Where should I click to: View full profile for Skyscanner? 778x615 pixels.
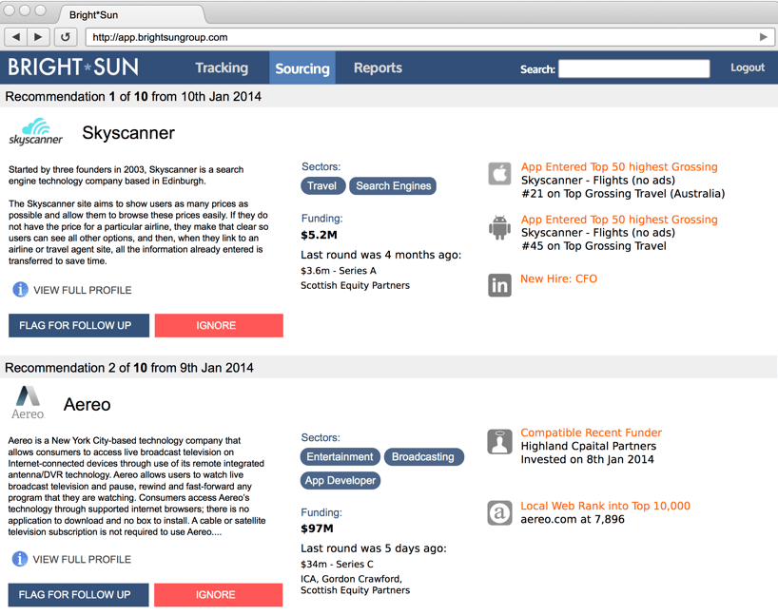point(83,290)
